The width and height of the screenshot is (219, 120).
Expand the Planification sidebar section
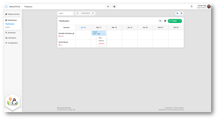[x=11, y=20]
